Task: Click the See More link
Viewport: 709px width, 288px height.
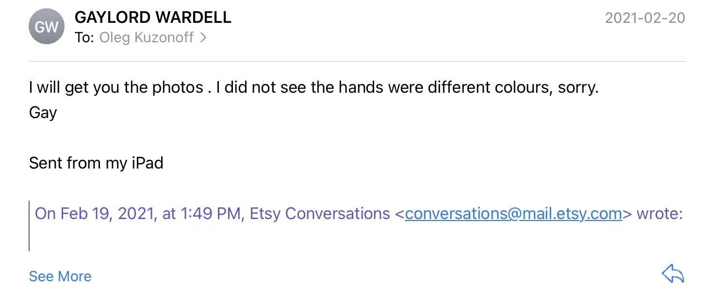Action: click(x=60, y=276)
